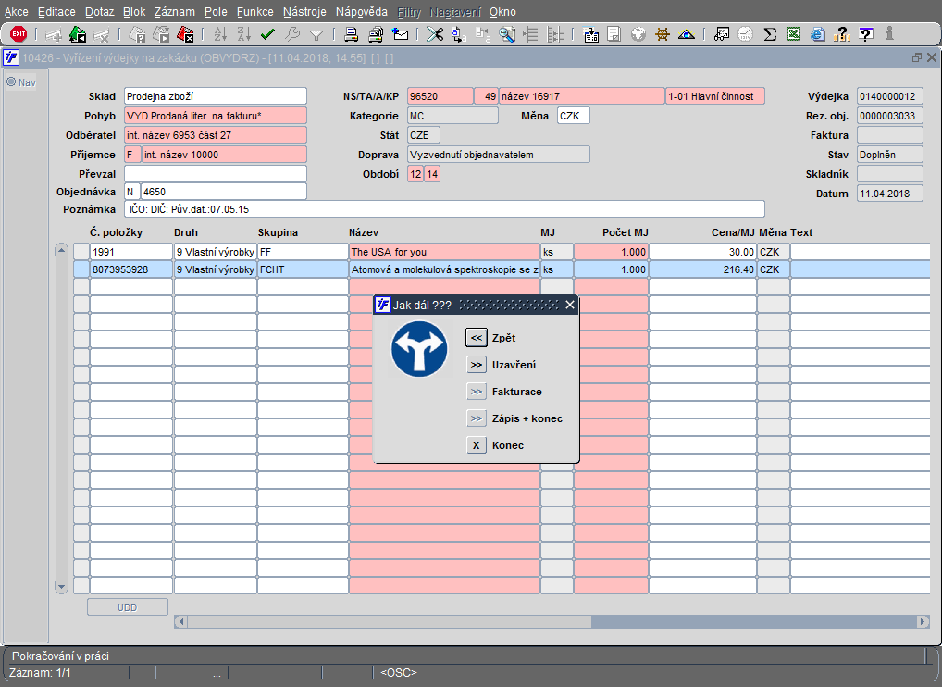
Task: Click the table scroll-up arrow
Action: click(61, 249)
